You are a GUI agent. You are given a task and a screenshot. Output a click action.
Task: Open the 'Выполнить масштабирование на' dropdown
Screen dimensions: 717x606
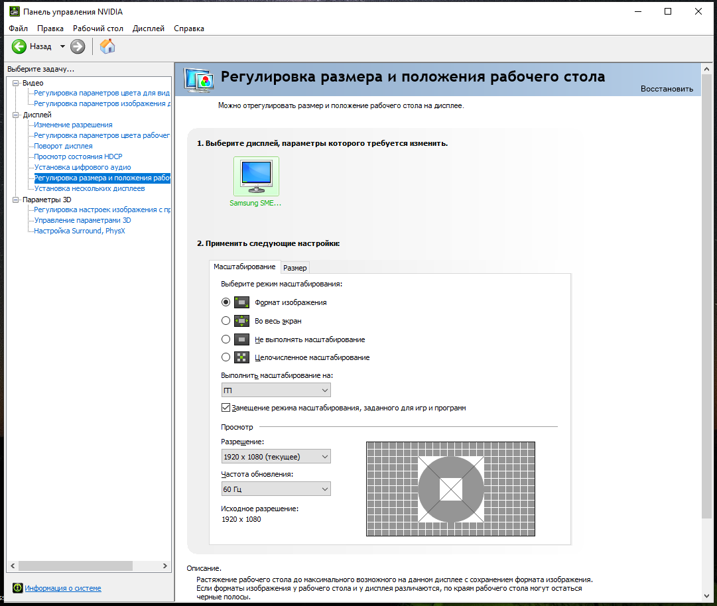(x=276, y=391)
